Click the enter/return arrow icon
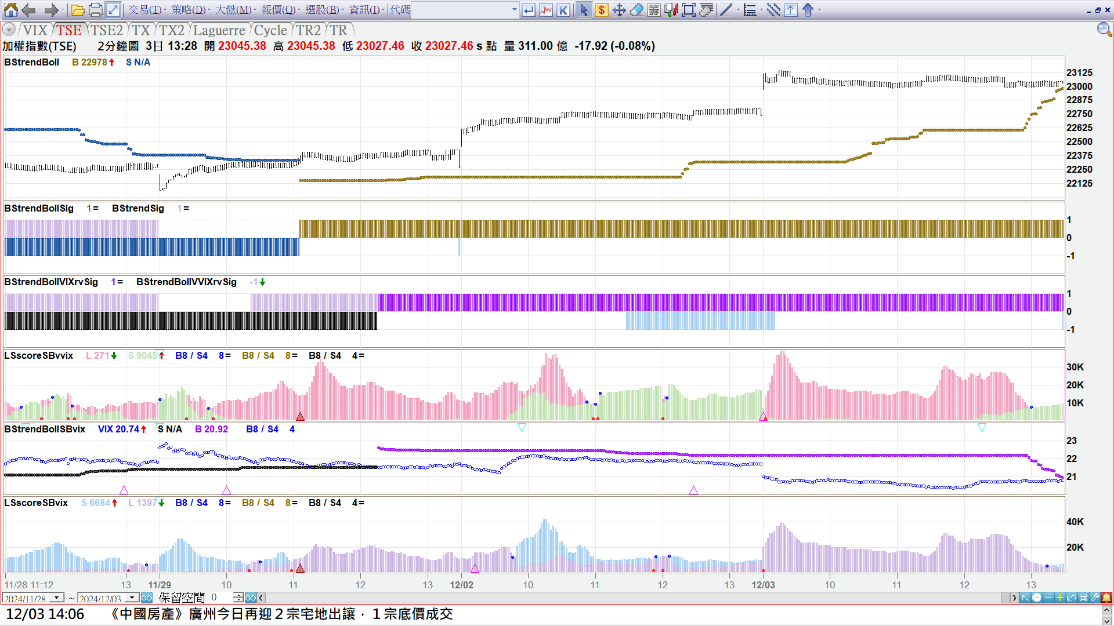1114x626 pixels. [x=529, y=10]
